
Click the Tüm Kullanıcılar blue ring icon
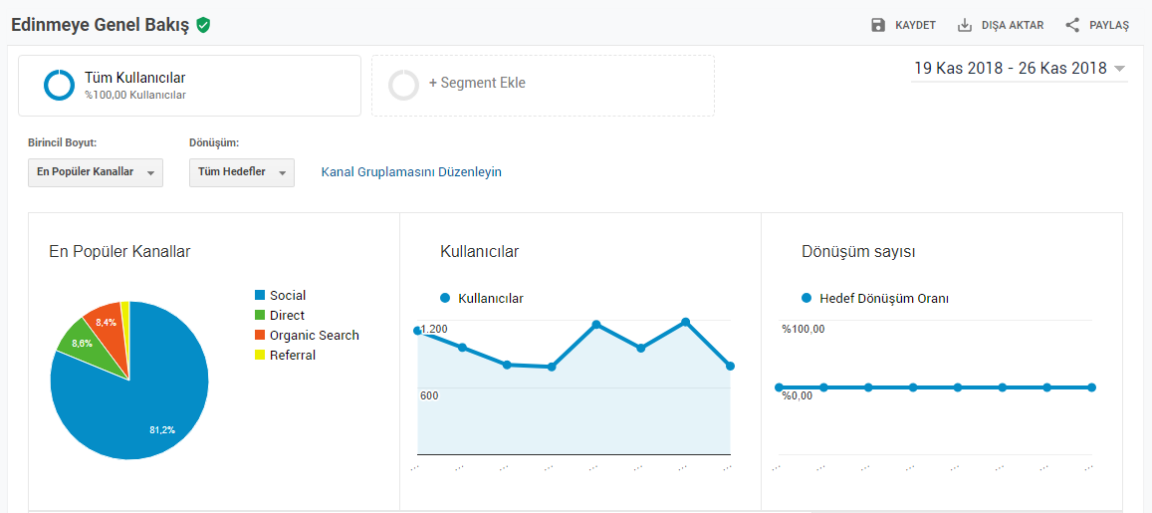tap(59, 85)
